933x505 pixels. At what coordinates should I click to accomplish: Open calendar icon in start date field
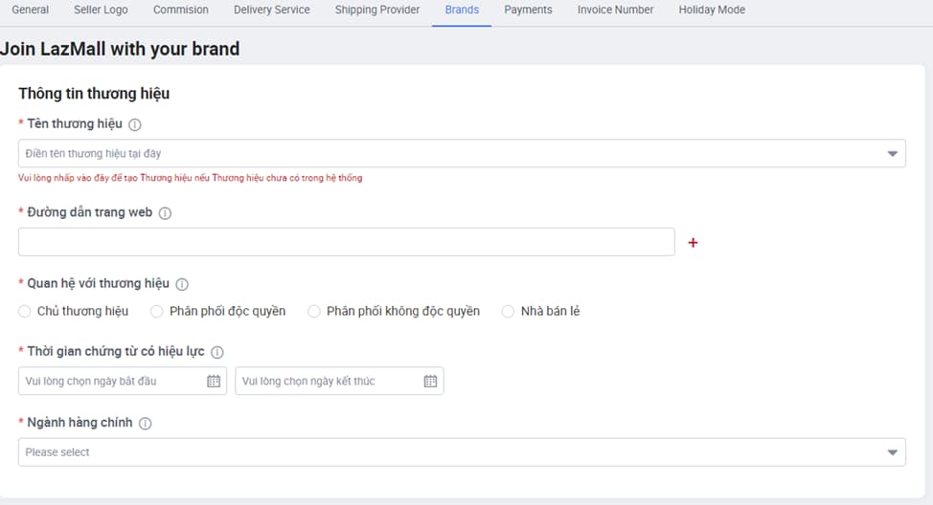214,382
